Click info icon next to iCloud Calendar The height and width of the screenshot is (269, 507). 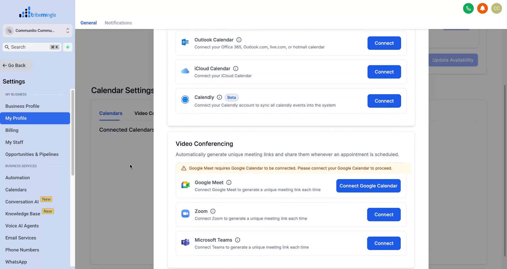(x=236, y=68)
